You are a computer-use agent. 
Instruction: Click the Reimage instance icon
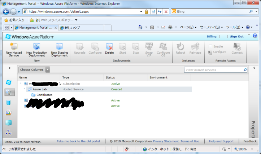tap(195, 47)
